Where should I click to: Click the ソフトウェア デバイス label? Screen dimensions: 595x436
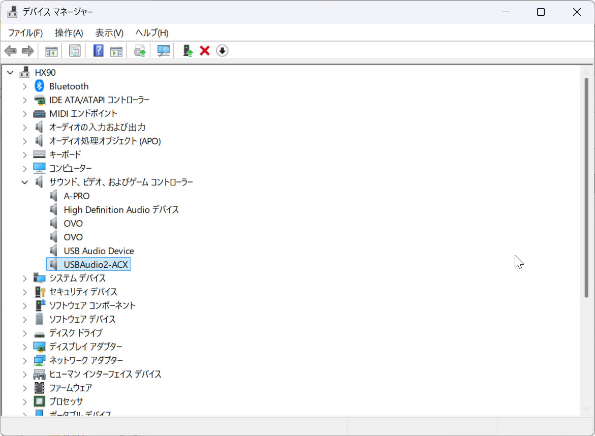pos(82,319)
